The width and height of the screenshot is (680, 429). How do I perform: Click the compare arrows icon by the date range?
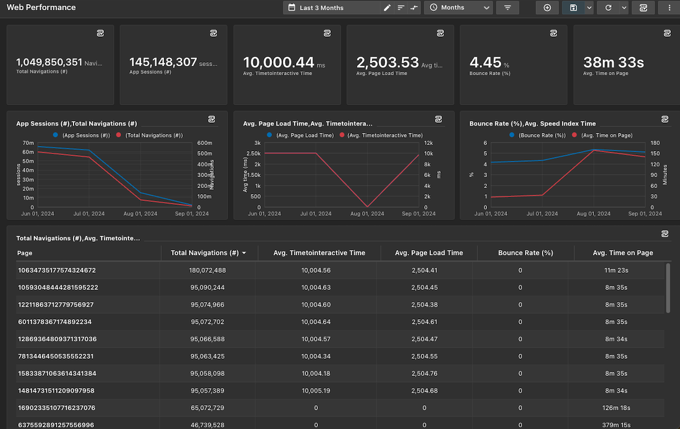click(415, 8)
